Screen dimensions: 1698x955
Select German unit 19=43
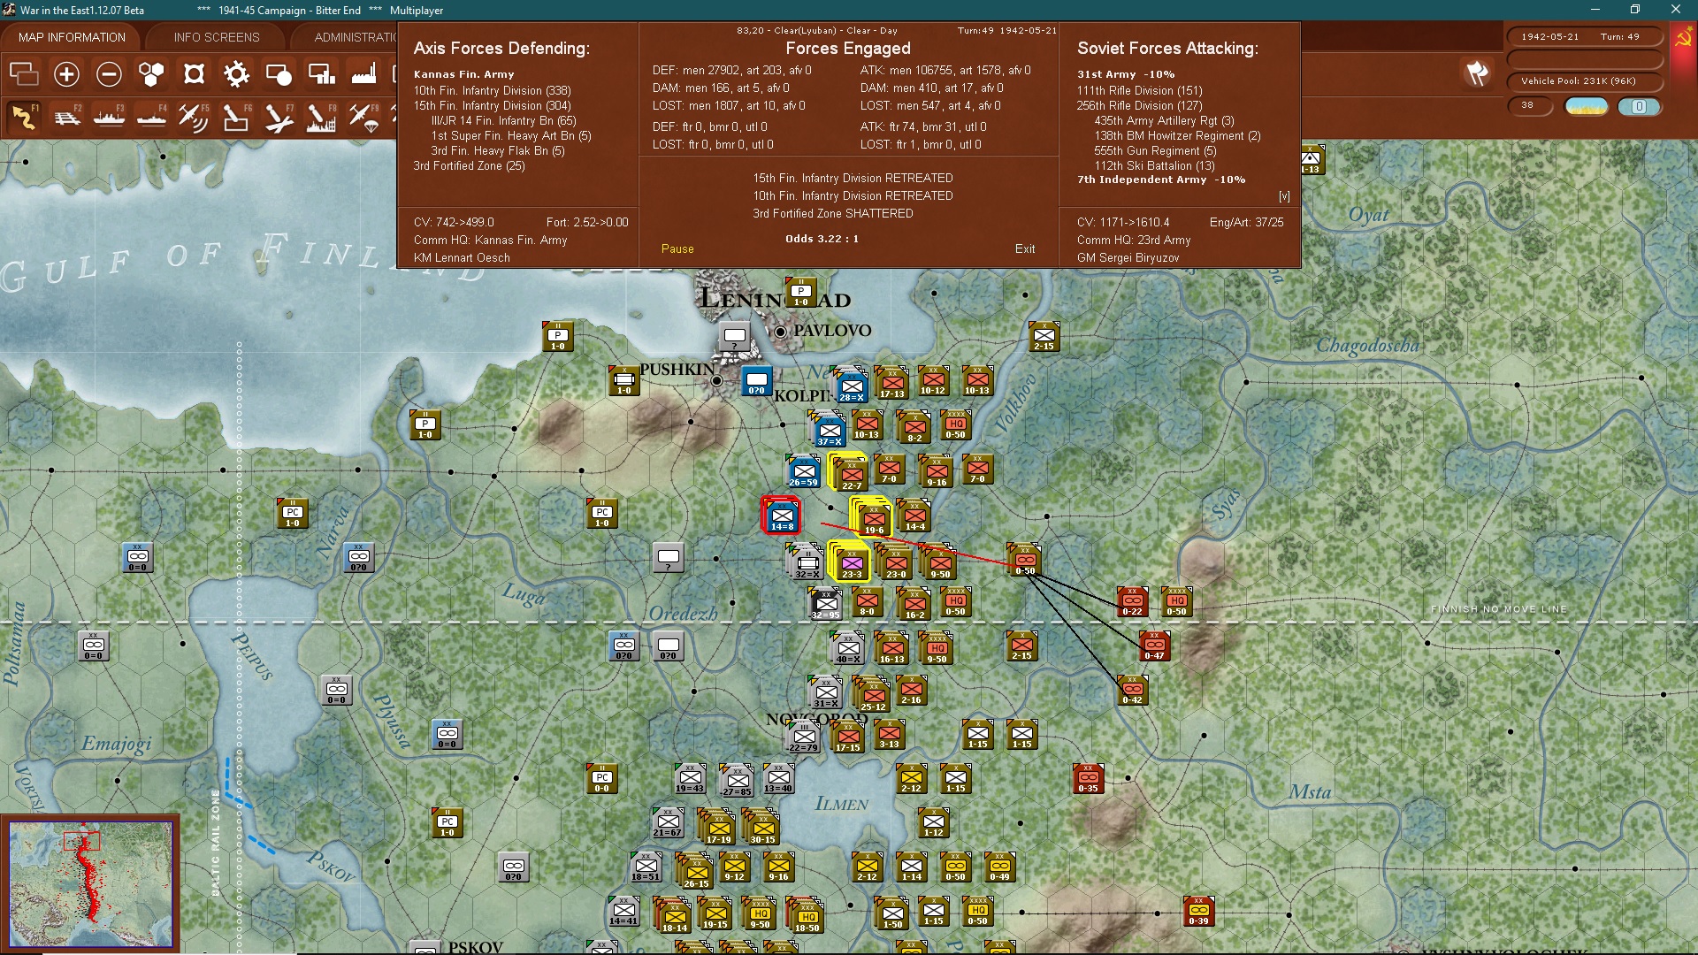coord(690,778)
